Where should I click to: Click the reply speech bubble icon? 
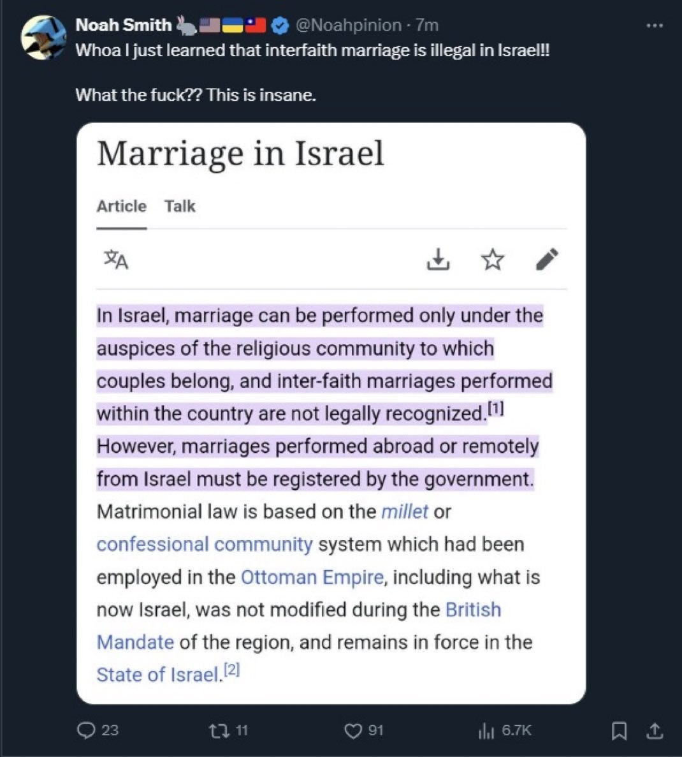point(86,730)
